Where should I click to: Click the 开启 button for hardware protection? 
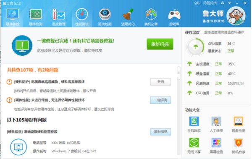pyautogui.click(x=160, y=82)
